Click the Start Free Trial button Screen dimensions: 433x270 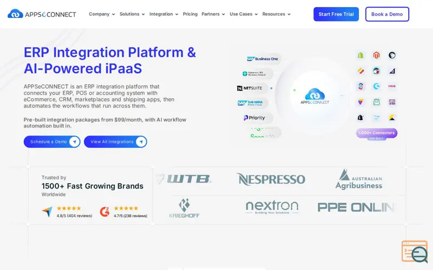336,14
